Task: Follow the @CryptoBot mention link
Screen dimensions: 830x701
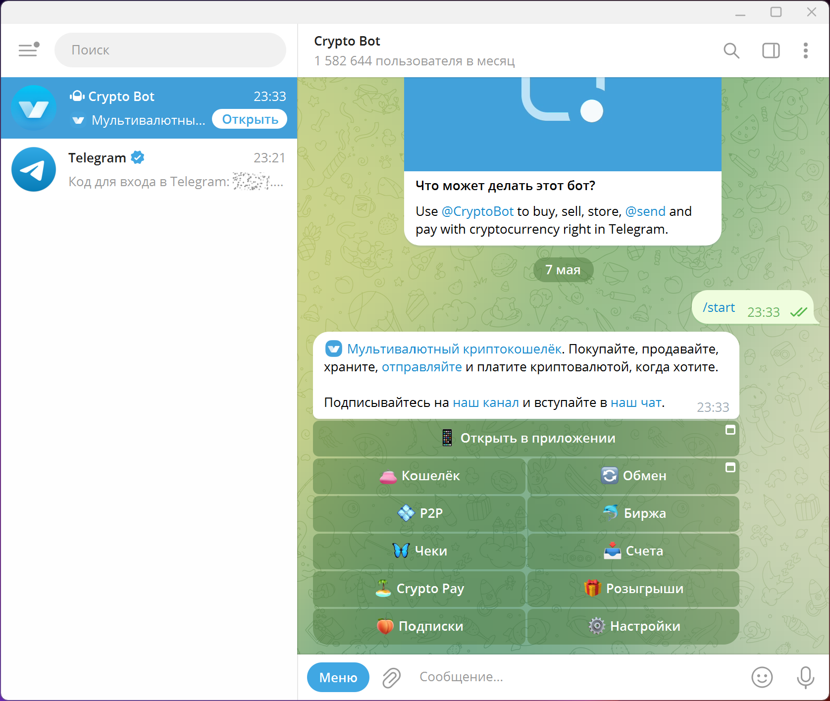Action: (477, 211)
